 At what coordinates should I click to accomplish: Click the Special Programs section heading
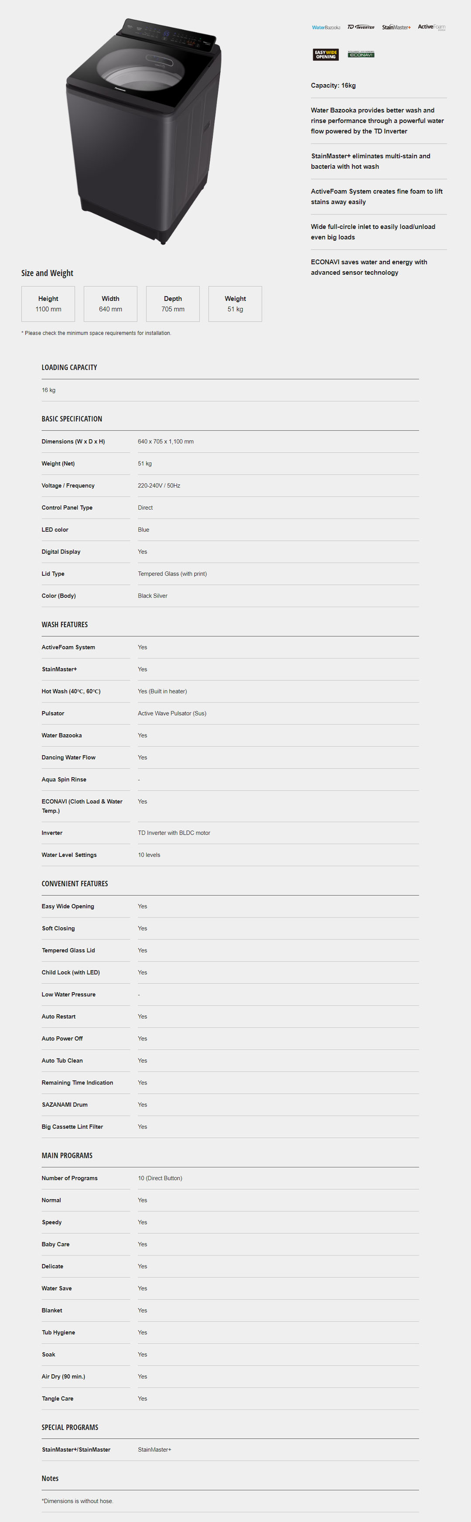70,1427
